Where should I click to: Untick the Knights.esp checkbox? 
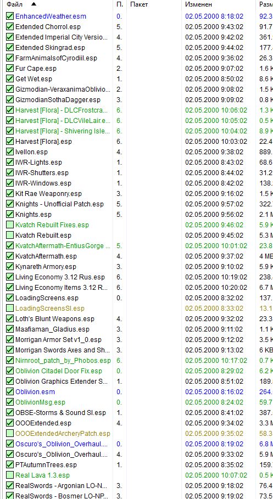pyautogui.click(x=10, y=215)
